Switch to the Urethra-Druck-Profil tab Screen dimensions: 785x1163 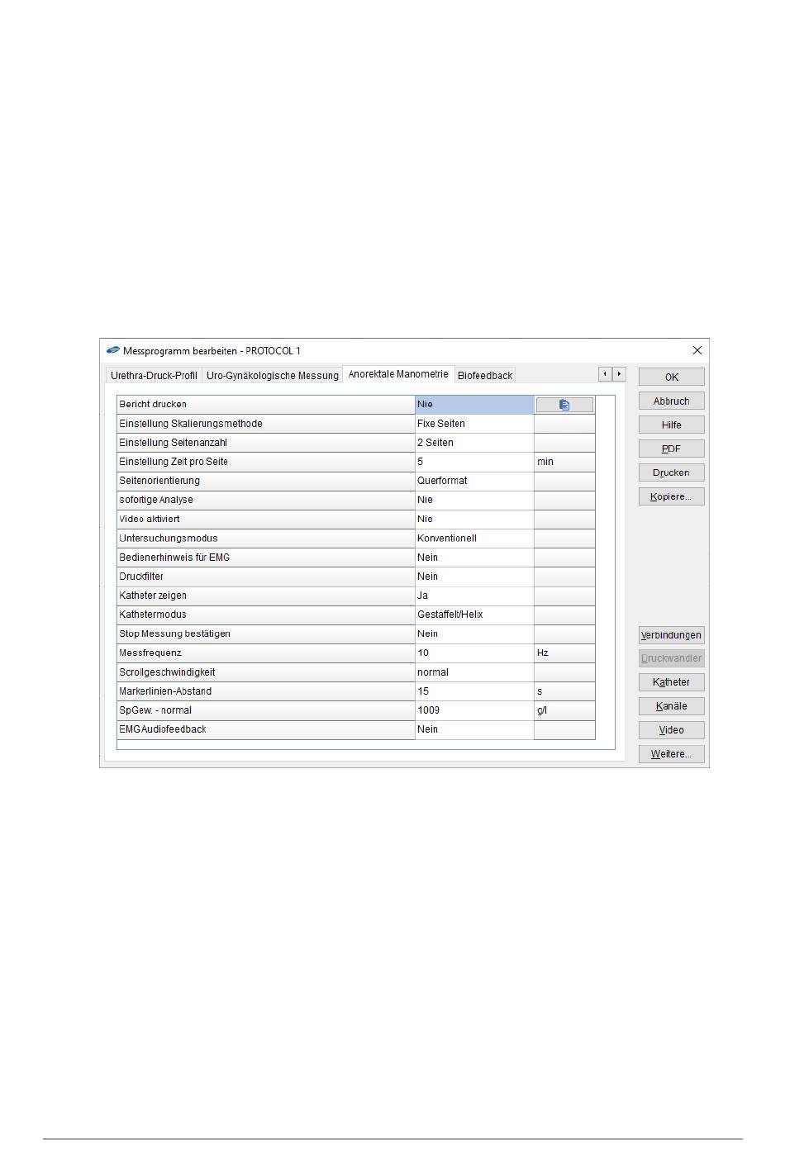[154, 375]
